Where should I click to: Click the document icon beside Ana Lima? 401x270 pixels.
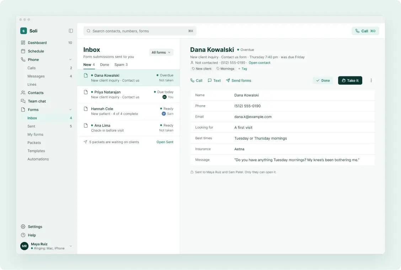pyautogui.click(x=86, y=125)
